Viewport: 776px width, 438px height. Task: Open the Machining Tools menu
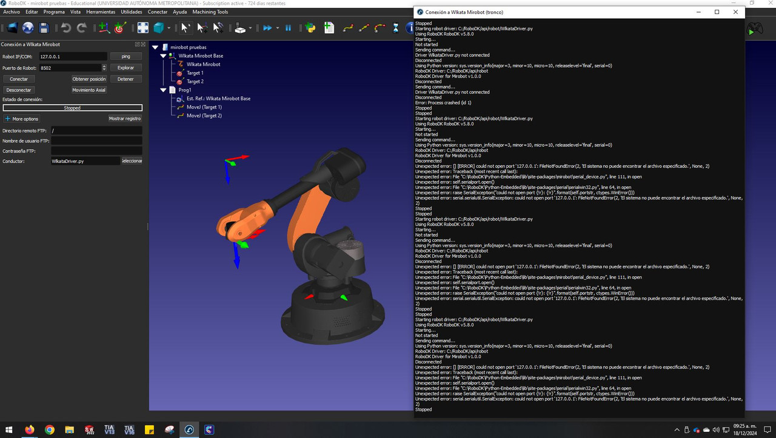pos(209,12)
